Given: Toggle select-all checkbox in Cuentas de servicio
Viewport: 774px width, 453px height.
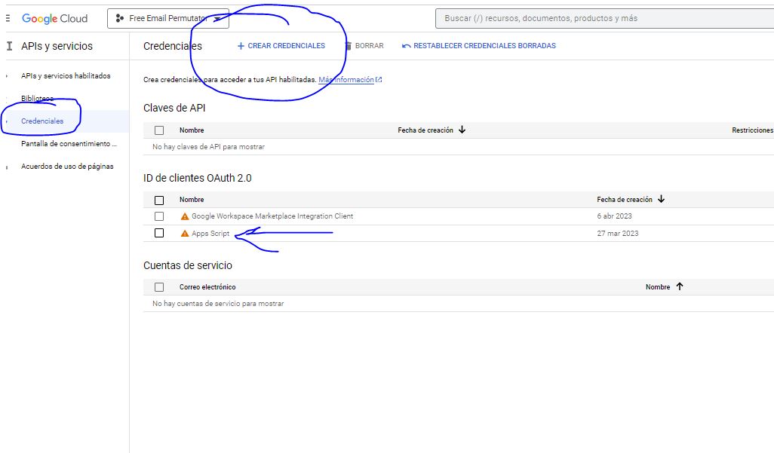Looking at the screenshot, I should pyautogui.click(x=159, y=287).
